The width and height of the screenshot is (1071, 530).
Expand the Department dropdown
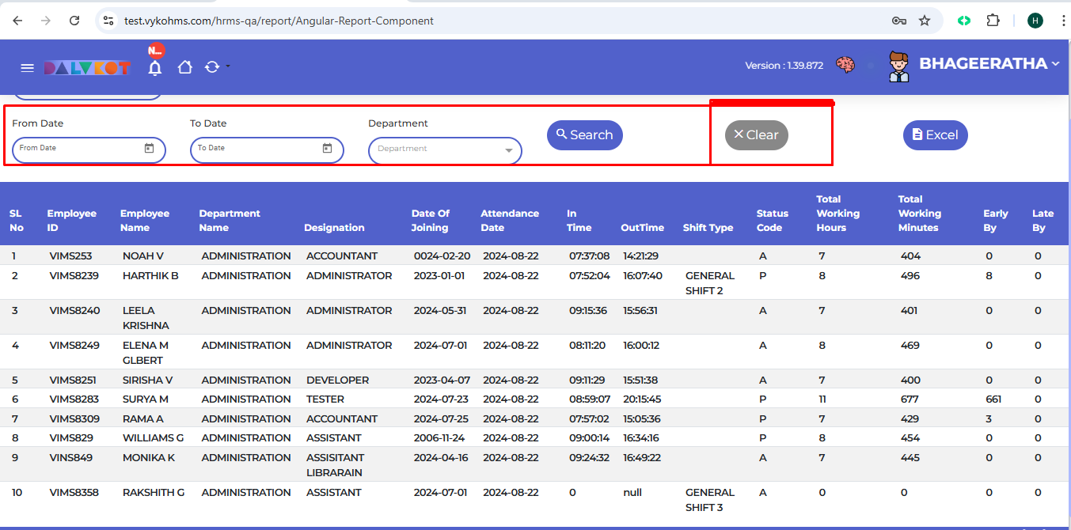tap(508, 150)
